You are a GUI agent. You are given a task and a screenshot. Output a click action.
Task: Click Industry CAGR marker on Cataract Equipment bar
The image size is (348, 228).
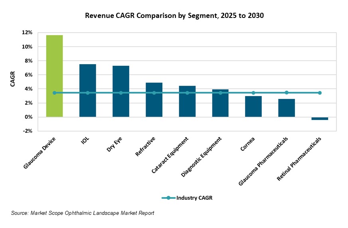[x=187, y=93]
